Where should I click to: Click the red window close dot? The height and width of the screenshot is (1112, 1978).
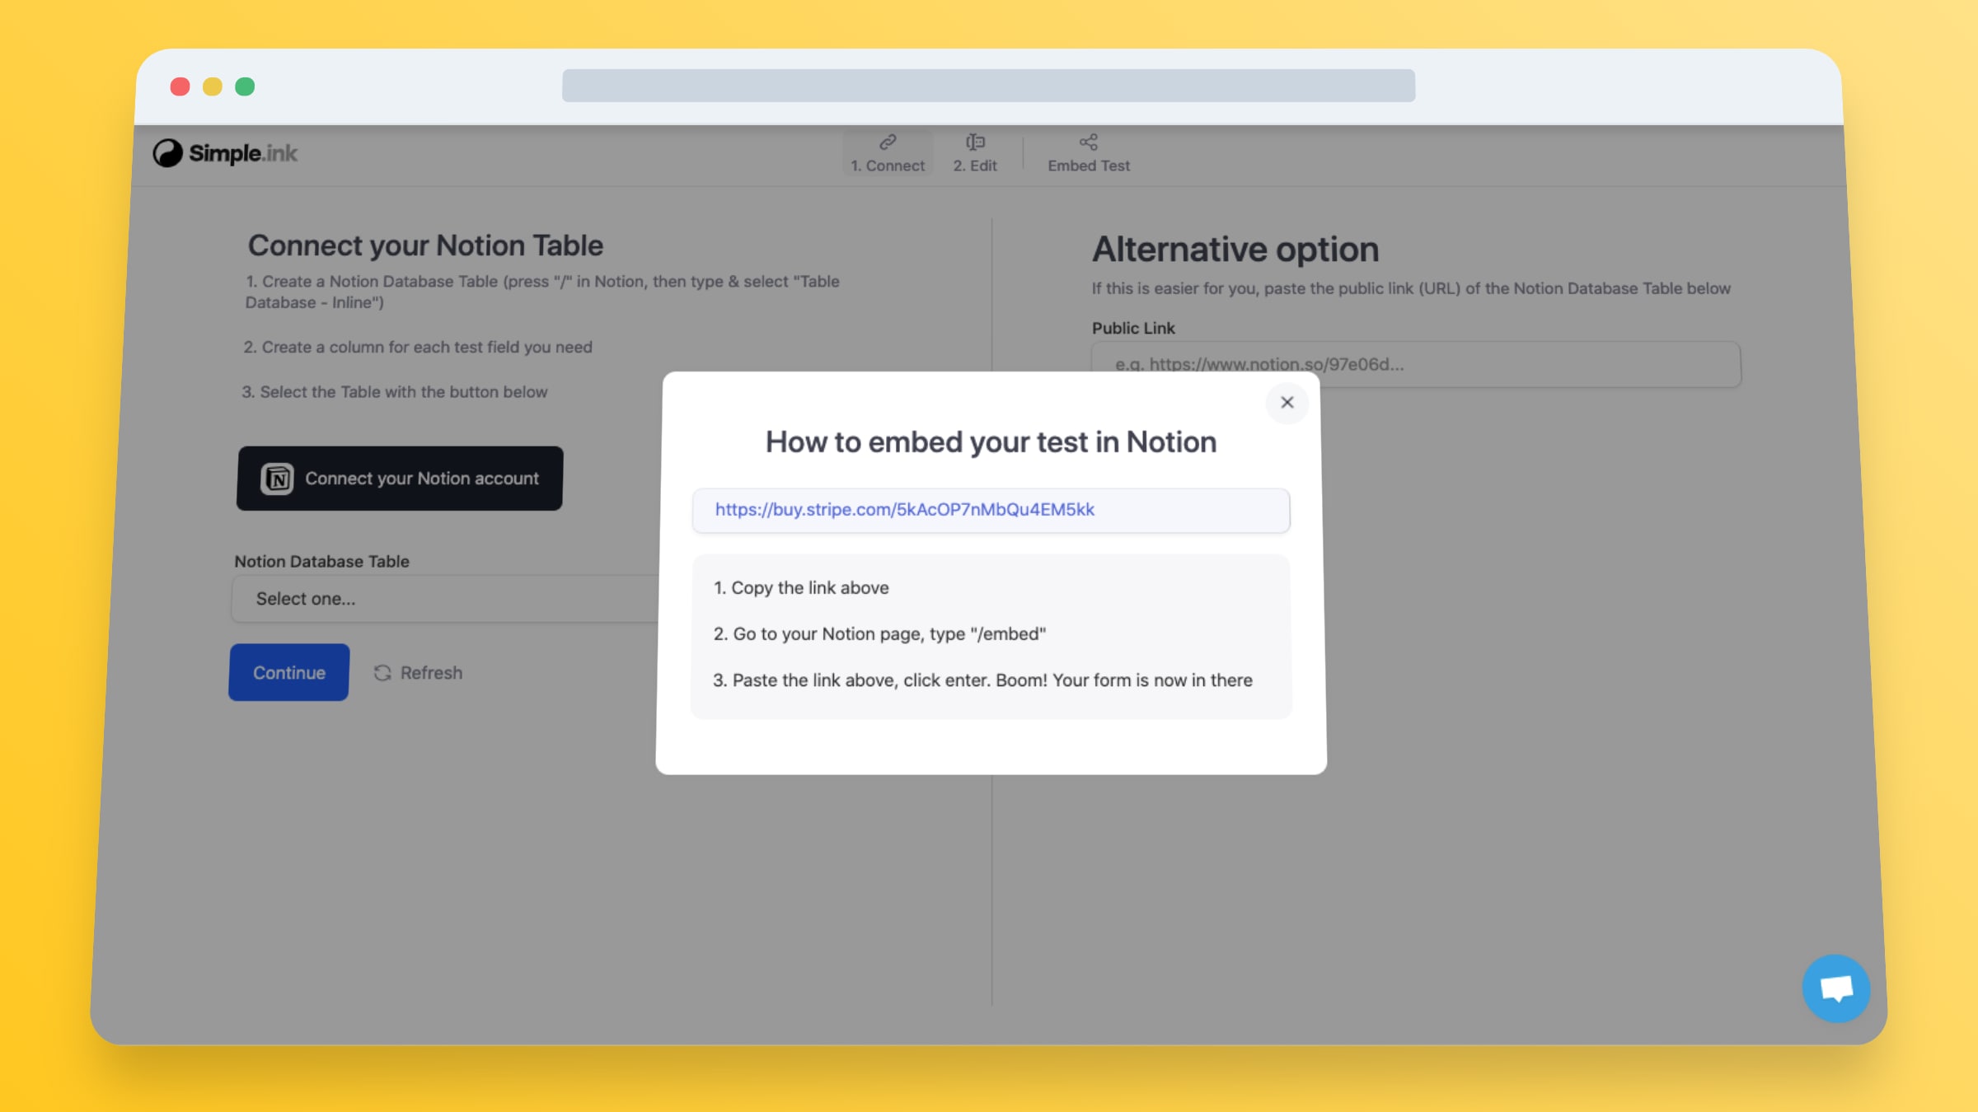180,86
